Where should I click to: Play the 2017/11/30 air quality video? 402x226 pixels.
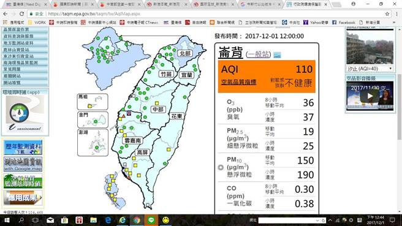[x=370, y=96]
